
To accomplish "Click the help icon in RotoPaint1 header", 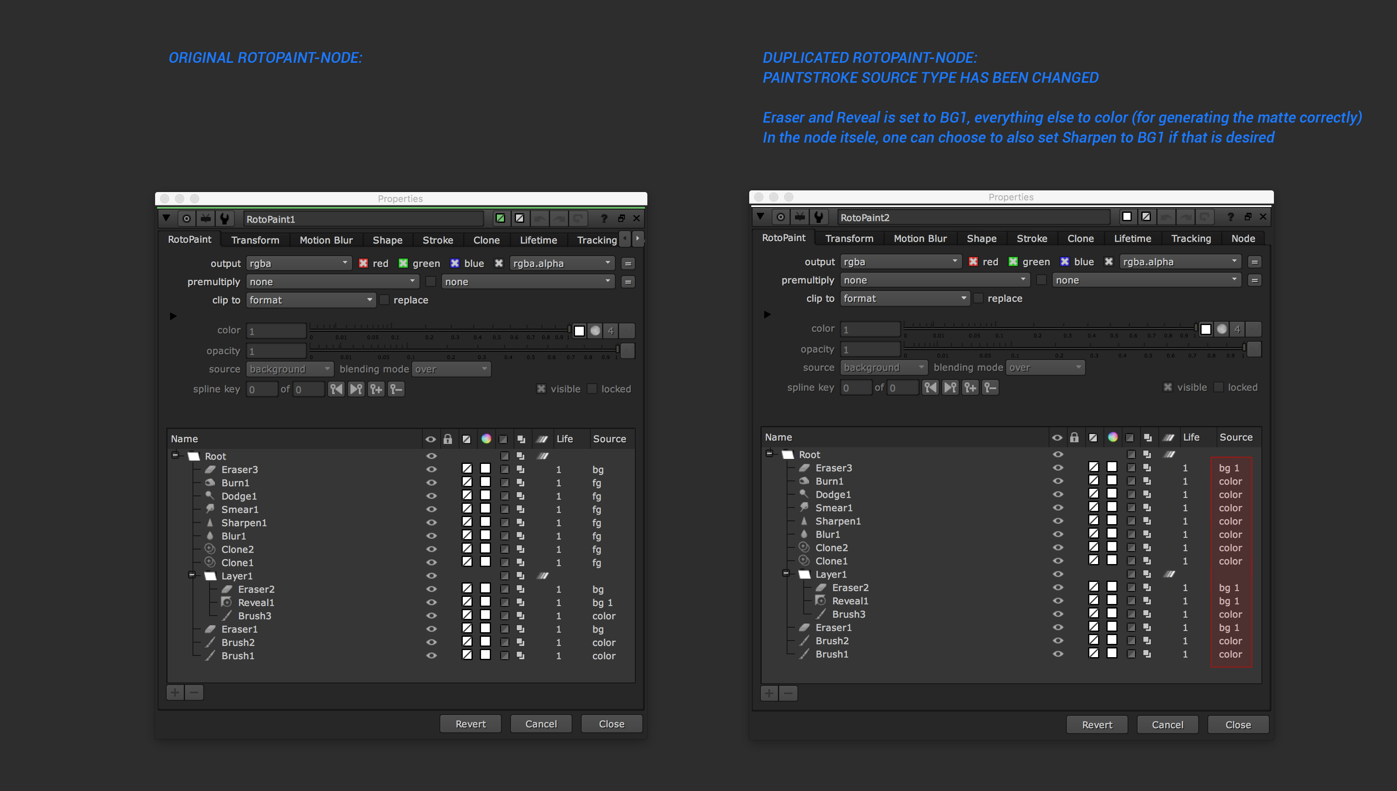I will point(604,218).
